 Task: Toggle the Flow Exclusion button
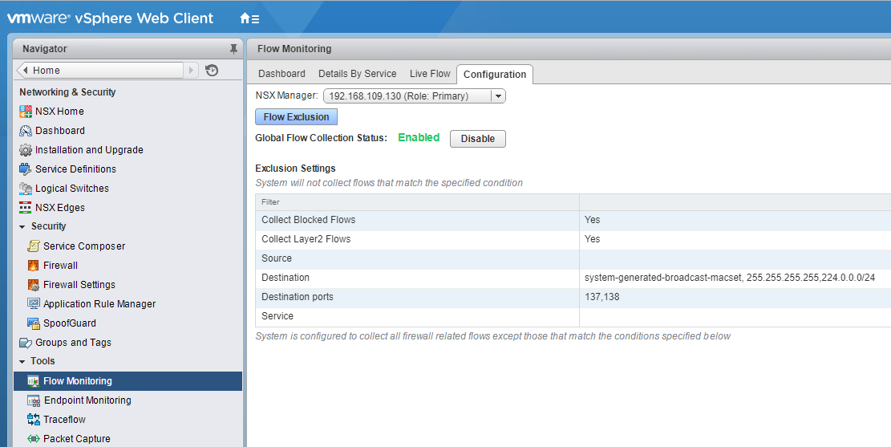click(x=296, y=117)
